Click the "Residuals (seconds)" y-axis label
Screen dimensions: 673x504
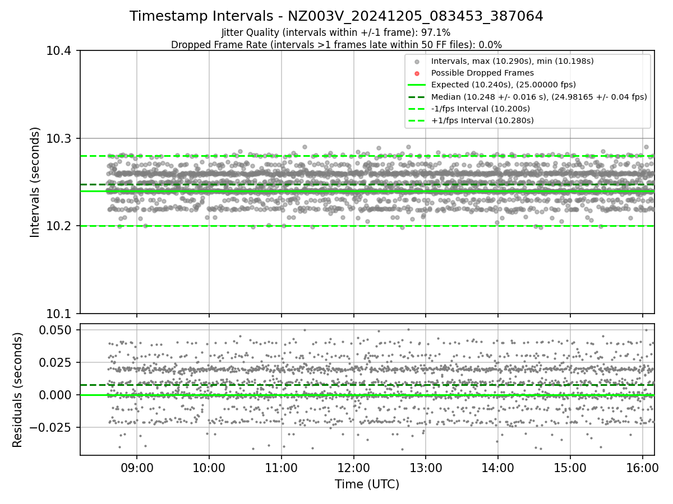pos(17,390)
